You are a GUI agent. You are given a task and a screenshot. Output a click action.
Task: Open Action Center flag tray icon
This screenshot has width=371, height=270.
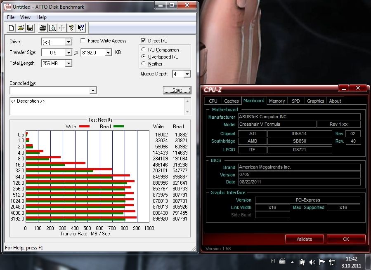322,262
